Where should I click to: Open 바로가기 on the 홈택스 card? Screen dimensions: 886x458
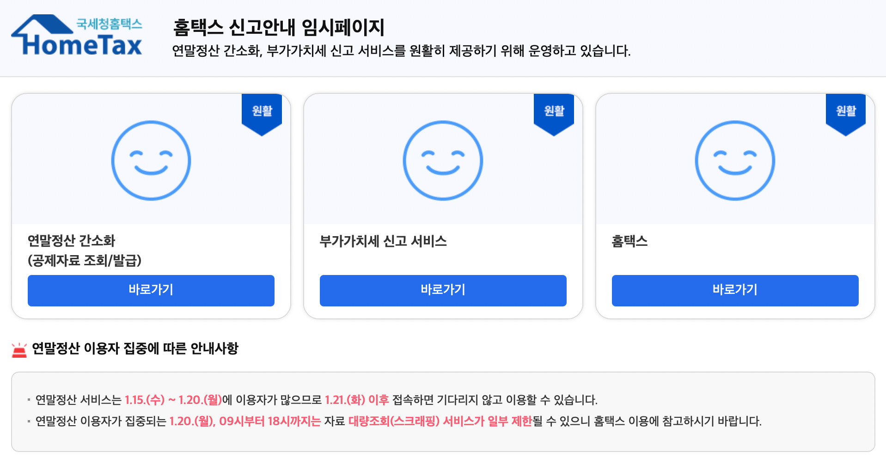pyautogui.click(x=734, y=290)
